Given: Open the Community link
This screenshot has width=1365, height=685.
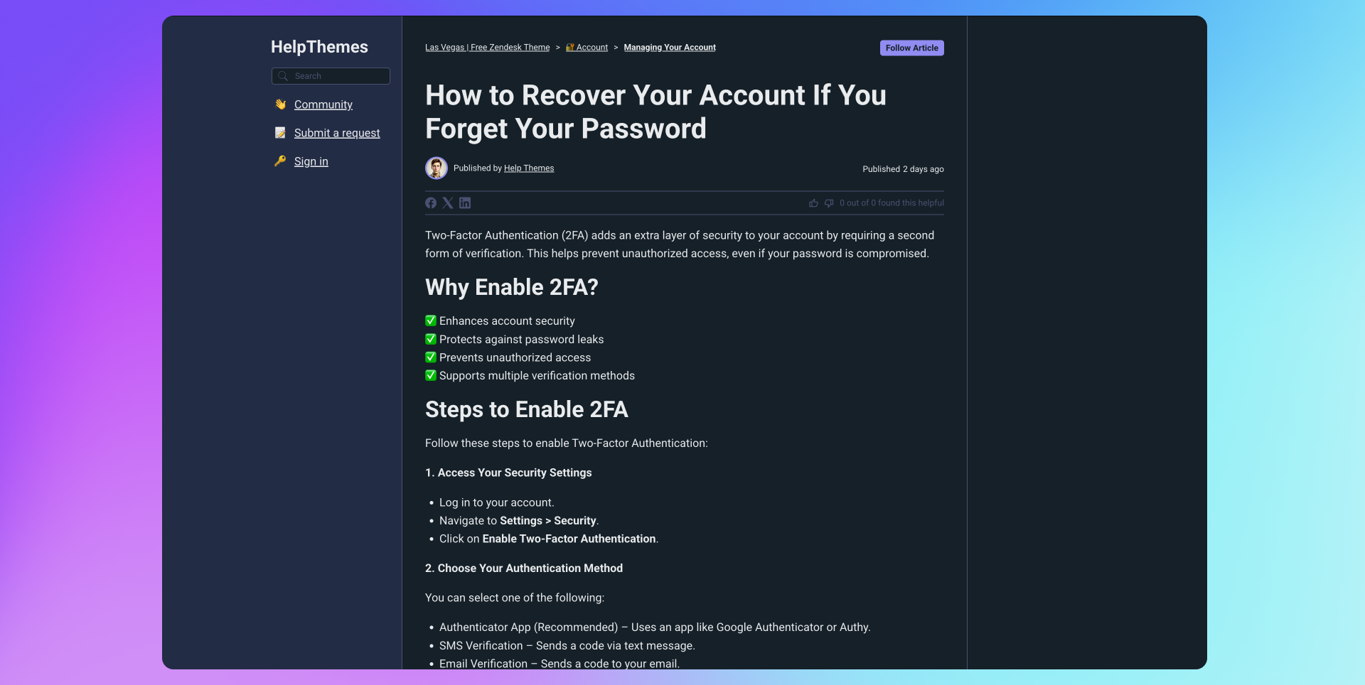Looking at the screenshot, I should click(323, 104).
